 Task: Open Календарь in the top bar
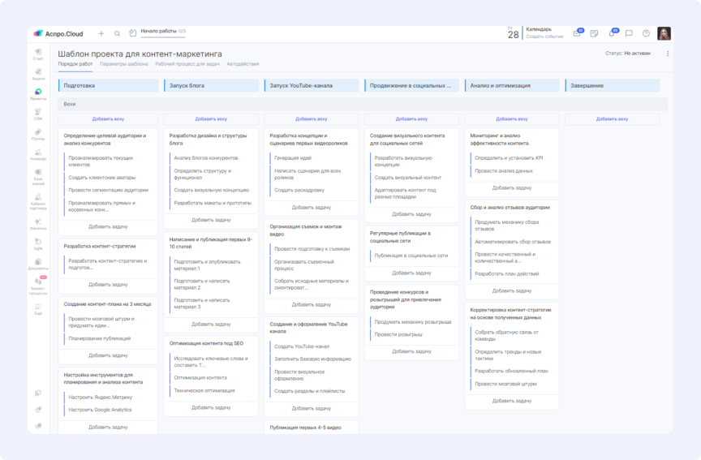[x=539, y=29]
